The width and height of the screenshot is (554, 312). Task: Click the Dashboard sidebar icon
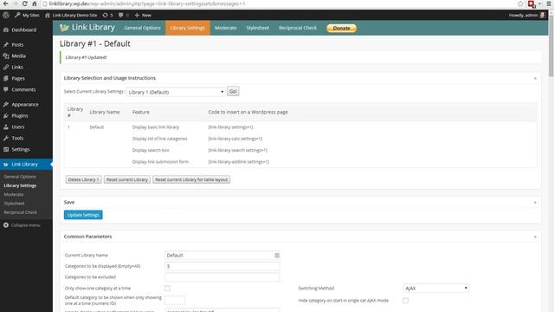[6, 30]
